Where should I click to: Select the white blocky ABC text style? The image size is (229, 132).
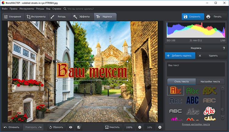[176, 111]
